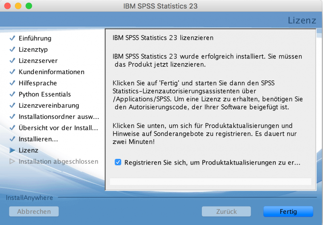The height and width of the screenshot is (225, 323).
Task: Click the checkmark icon beside Lizenzserver
Action: (13, 60)
